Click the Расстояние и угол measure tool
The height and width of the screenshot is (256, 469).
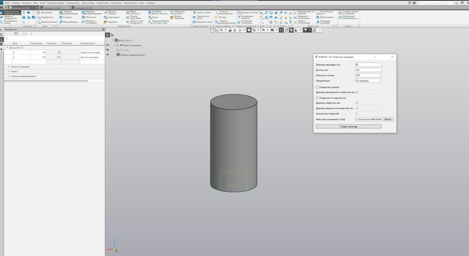tap(324, 13)
